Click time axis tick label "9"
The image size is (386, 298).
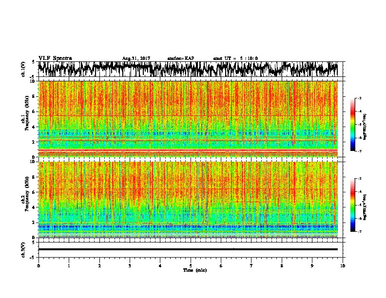pyautogui.click(x=312, y=266)
